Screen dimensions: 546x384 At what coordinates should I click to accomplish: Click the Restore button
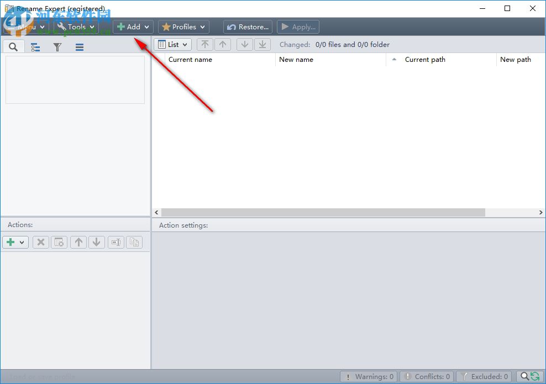click(248, 27)
